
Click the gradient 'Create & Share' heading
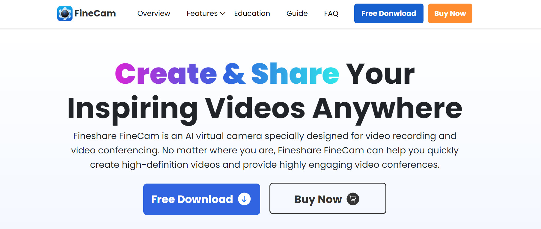[x=227, y=74]
